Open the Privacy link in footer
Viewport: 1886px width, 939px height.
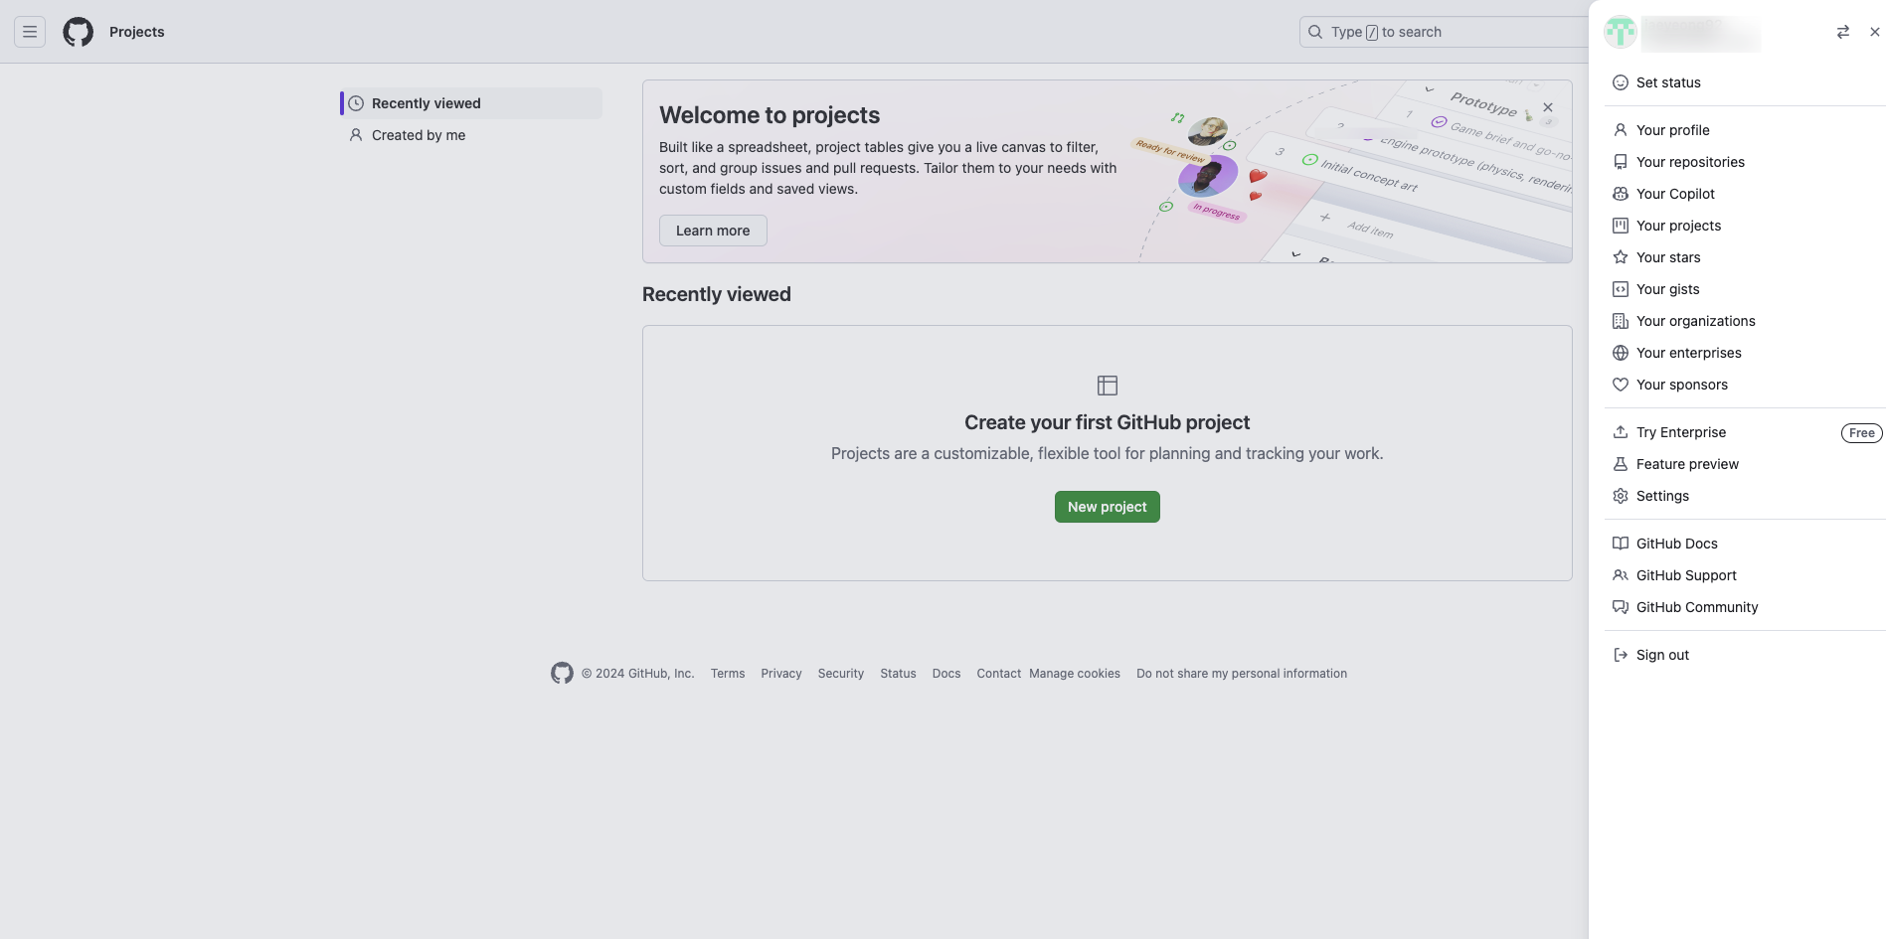pos(780,674)
